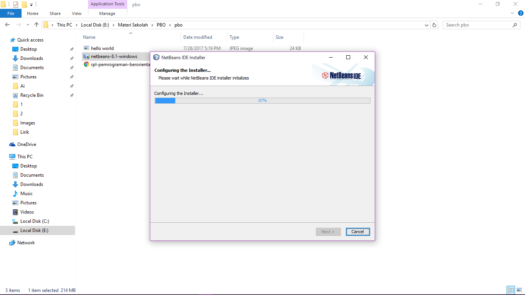Viewport: 525px width, 295px height.
Task: Click the New folder quick access icon
Action: coord(24,5)
